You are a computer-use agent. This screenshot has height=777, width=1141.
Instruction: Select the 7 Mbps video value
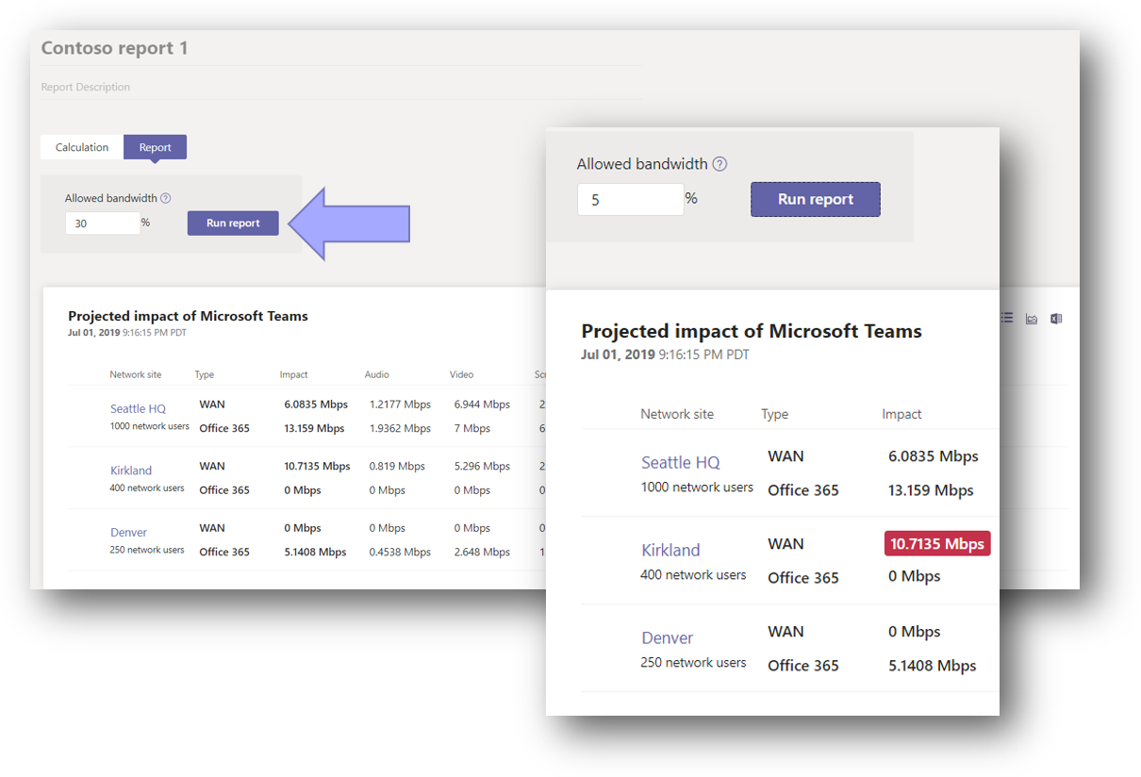(x=472, y=428)
